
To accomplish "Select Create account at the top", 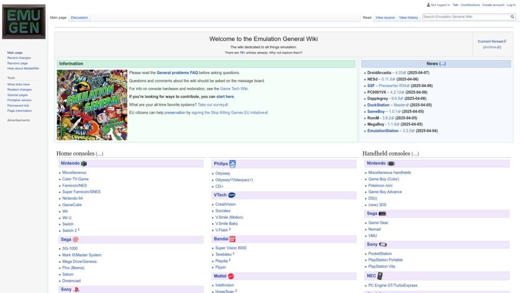I will (493, 5).
